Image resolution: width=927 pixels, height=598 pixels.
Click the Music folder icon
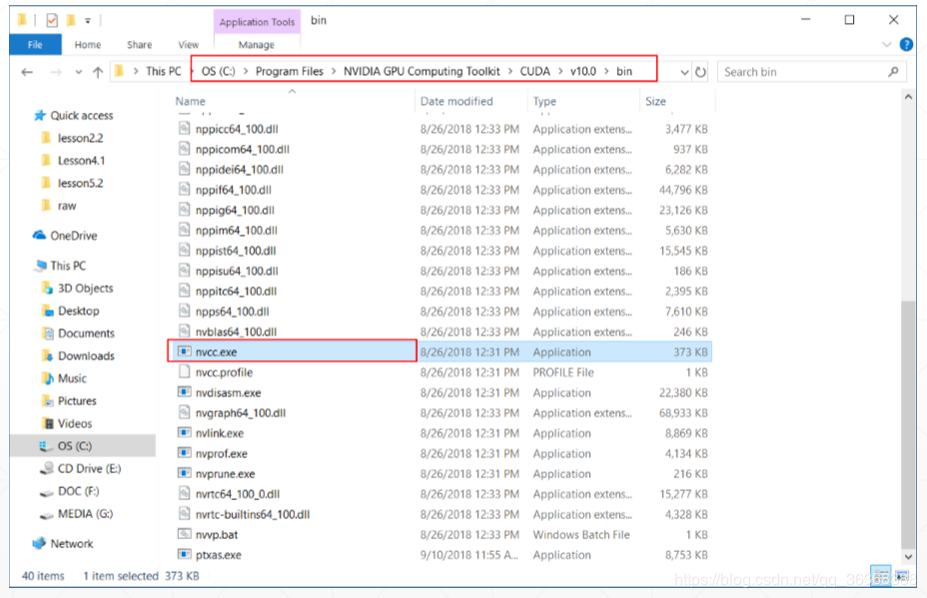pyautogui.click(x=47, y=378)
